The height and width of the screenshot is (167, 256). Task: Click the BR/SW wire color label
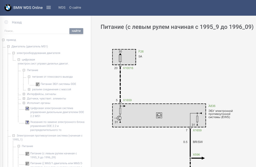[x=198, y=142]
